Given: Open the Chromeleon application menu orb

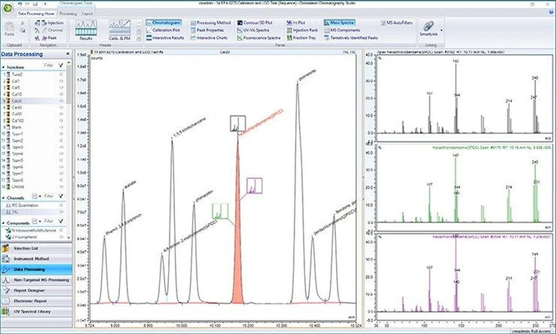Looking at the screenshot, I should [7, 9].
